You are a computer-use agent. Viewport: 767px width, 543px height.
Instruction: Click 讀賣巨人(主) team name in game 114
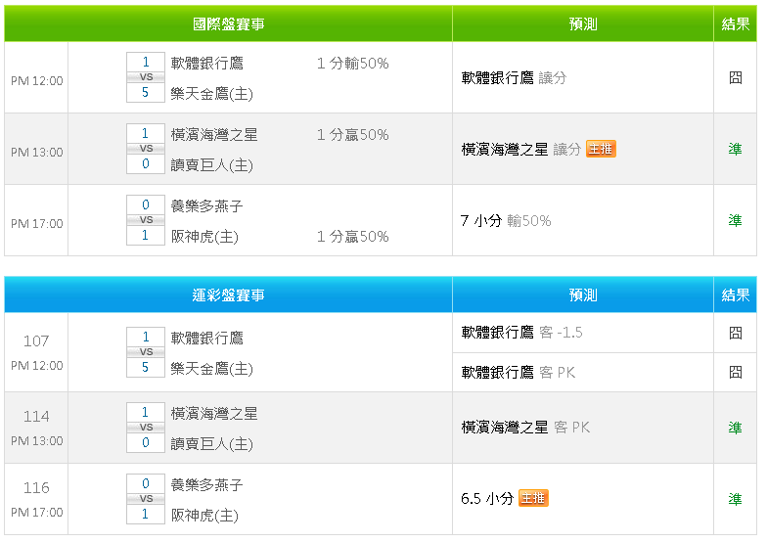click(x=211, y=443)
